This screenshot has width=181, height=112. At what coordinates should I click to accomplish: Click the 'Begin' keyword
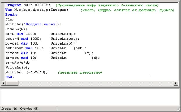point(11,15)
